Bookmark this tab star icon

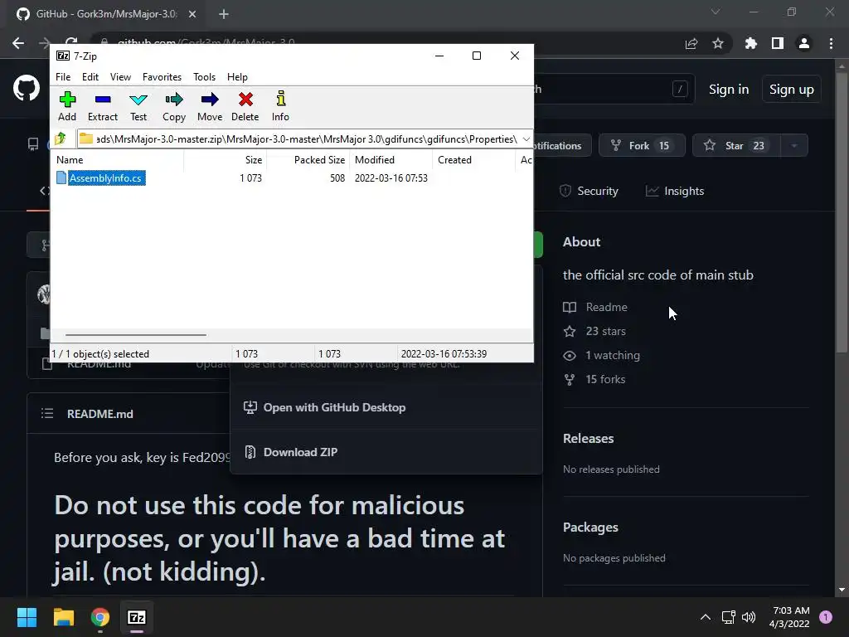tap(718, 43)
